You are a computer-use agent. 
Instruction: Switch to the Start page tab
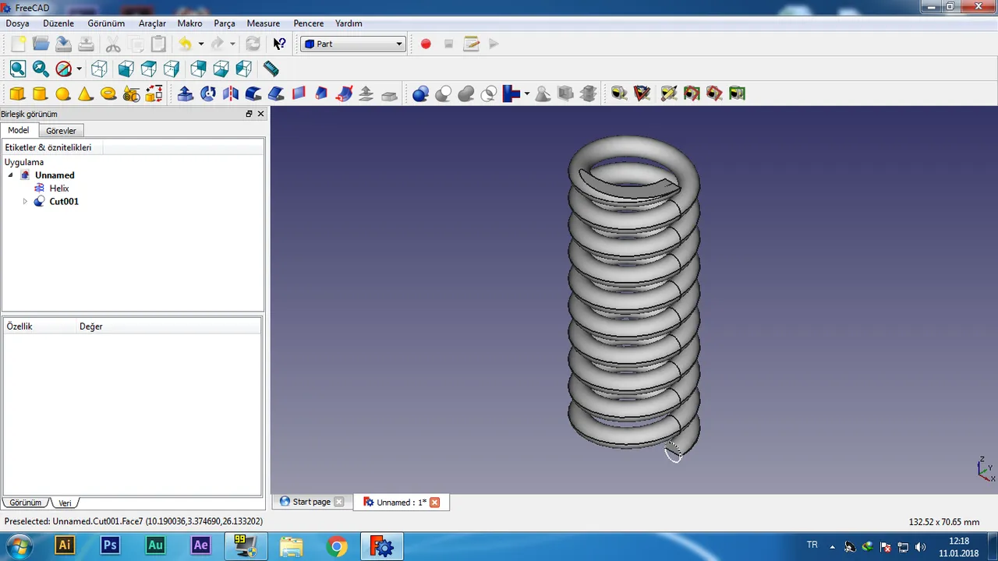[311, 502]
